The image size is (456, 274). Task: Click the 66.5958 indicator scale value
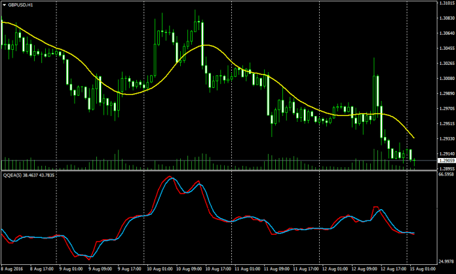click(x=446, y=175)
